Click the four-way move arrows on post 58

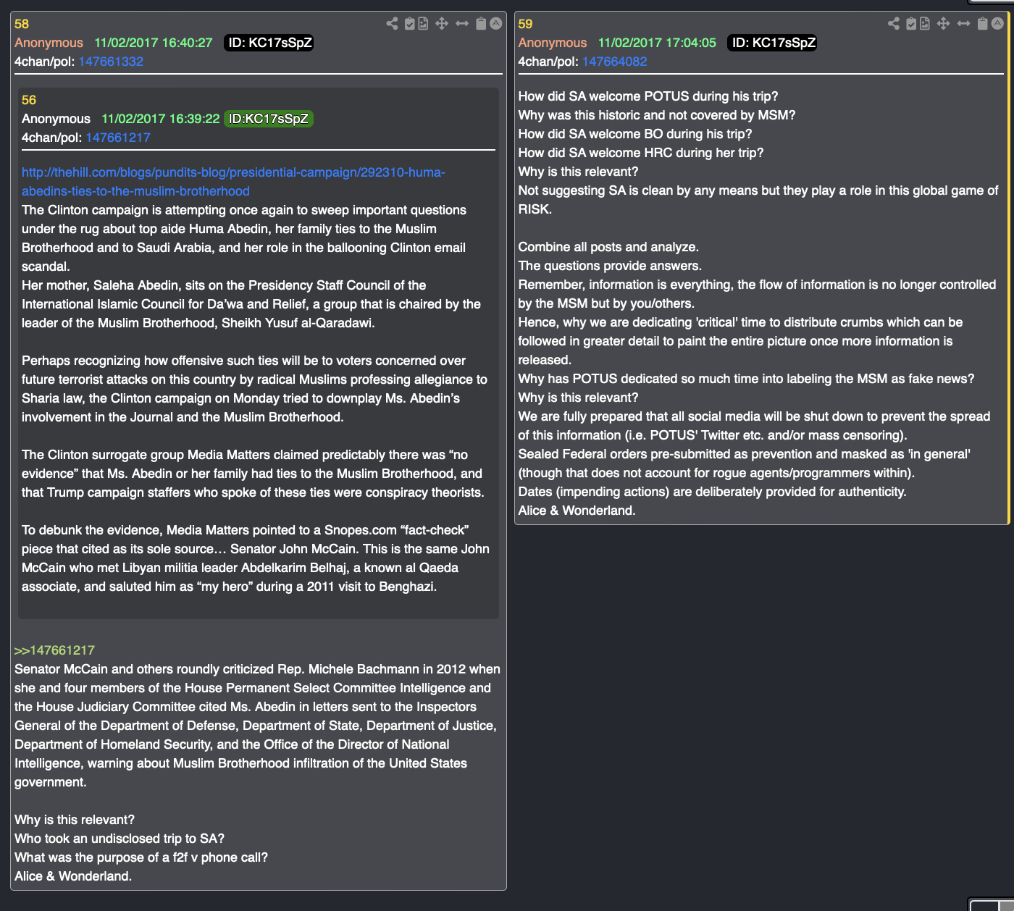442,23
